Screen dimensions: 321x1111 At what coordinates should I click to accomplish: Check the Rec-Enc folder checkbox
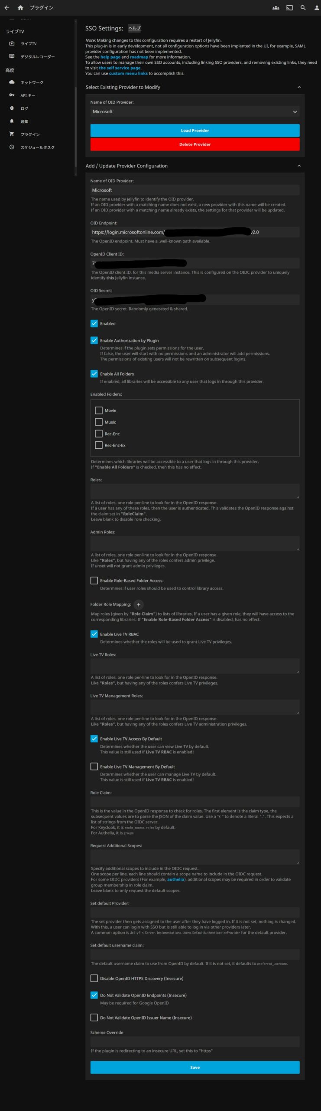[99, 434]
